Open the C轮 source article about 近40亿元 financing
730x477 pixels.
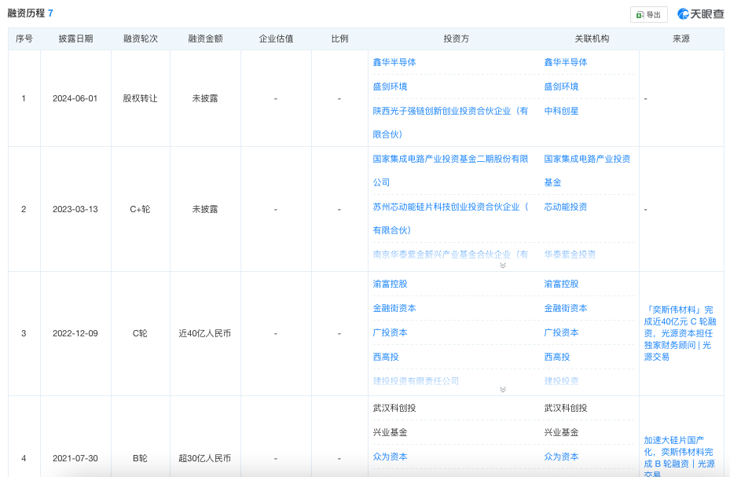pyautogui.click(x=680, y=332)
